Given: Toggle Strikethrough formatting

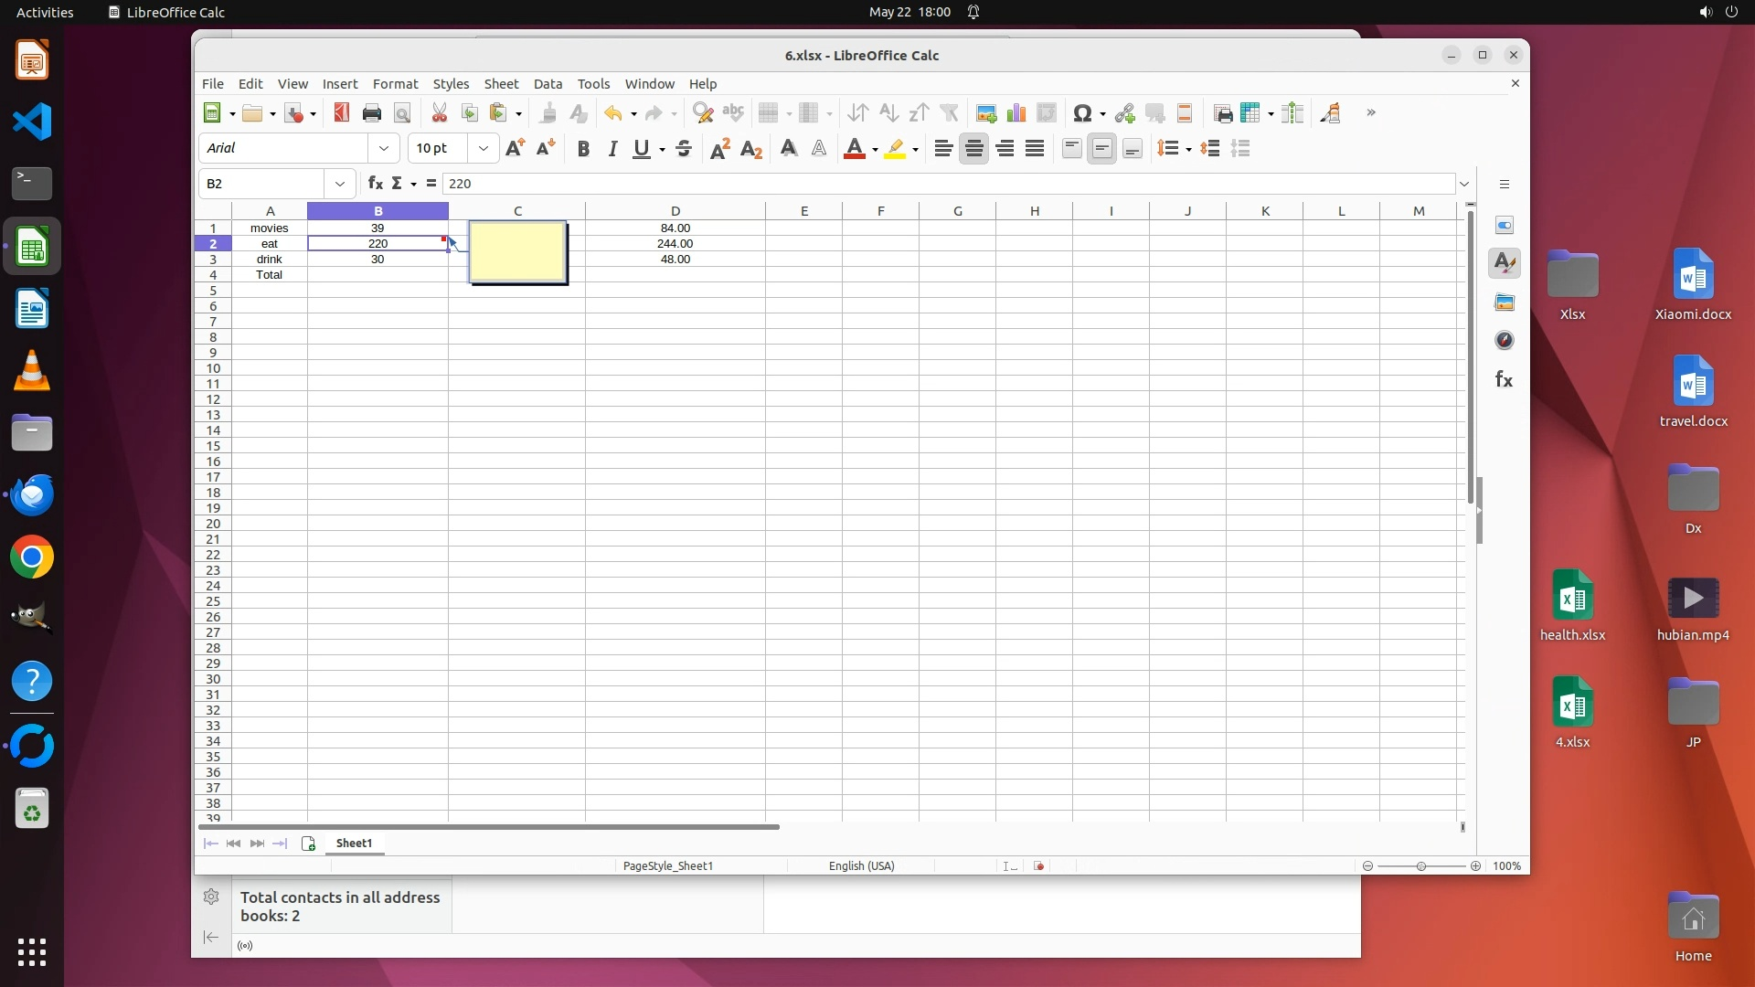Looking at the screenshot, I should (x=684, y=149).
